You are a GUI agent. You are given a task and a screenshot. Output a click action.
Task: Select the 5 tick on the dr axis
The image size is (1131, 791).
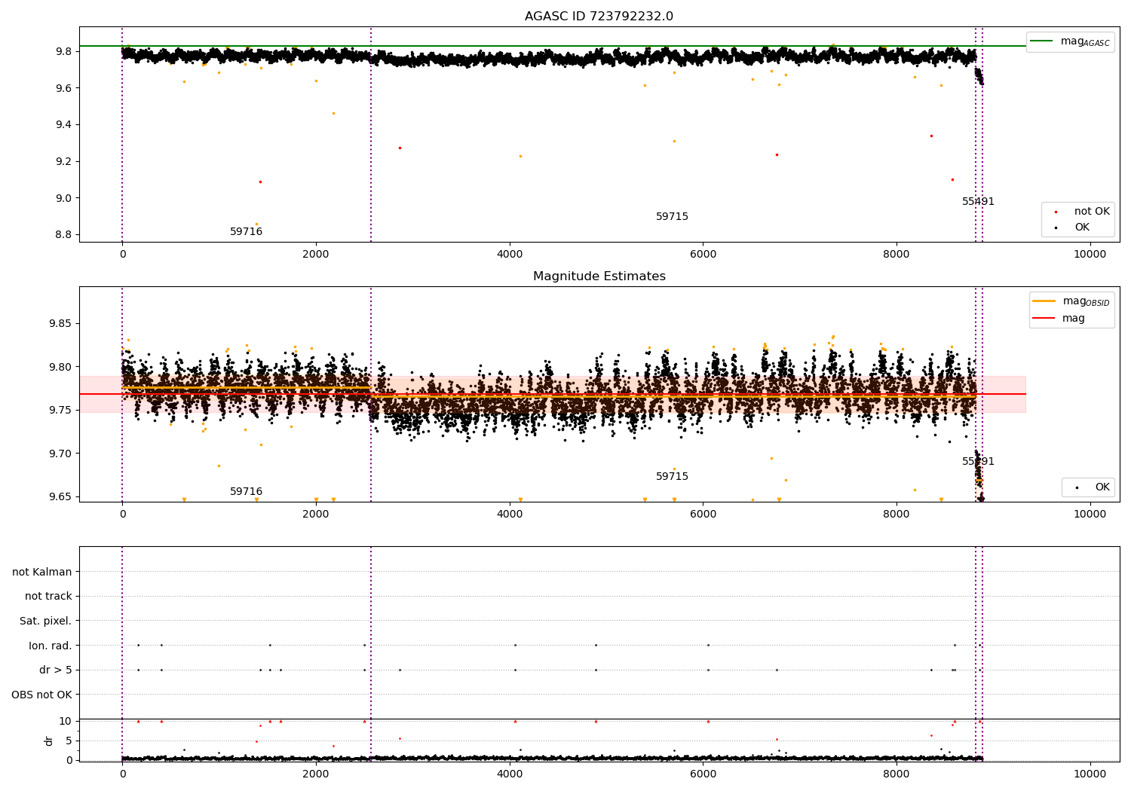(x=69, y=741)
